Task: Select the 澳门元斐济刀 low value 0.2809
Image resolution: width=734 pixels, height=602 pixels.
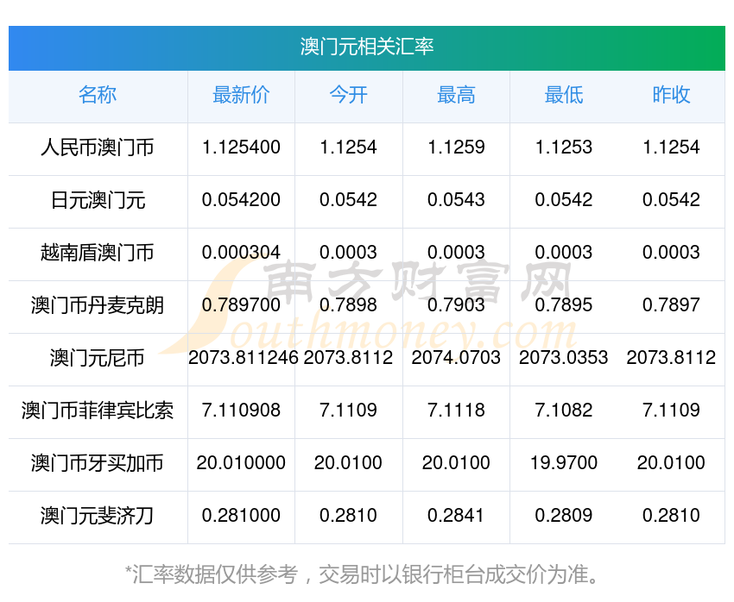Action: pos(564,516)
